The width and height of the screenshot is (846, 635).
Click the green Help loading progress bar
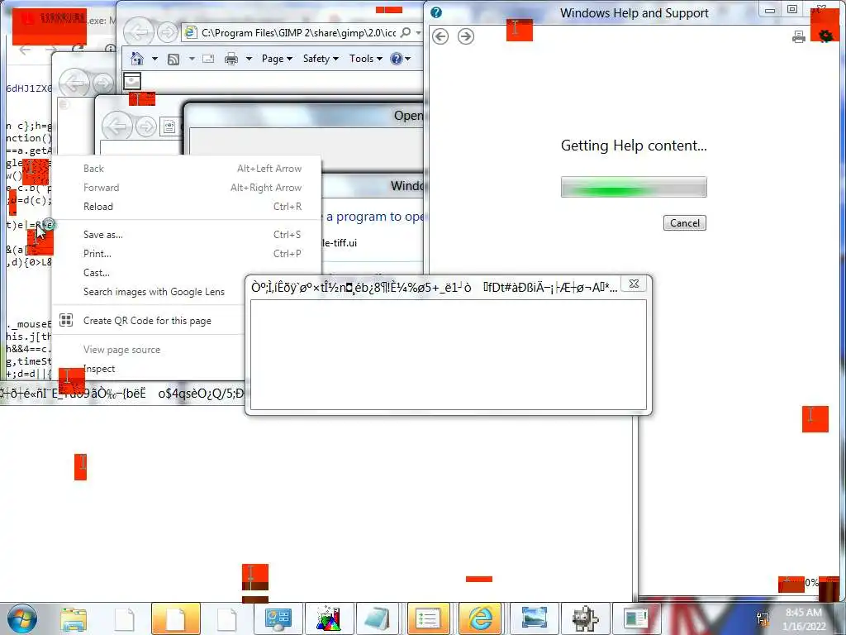[634, 188]
